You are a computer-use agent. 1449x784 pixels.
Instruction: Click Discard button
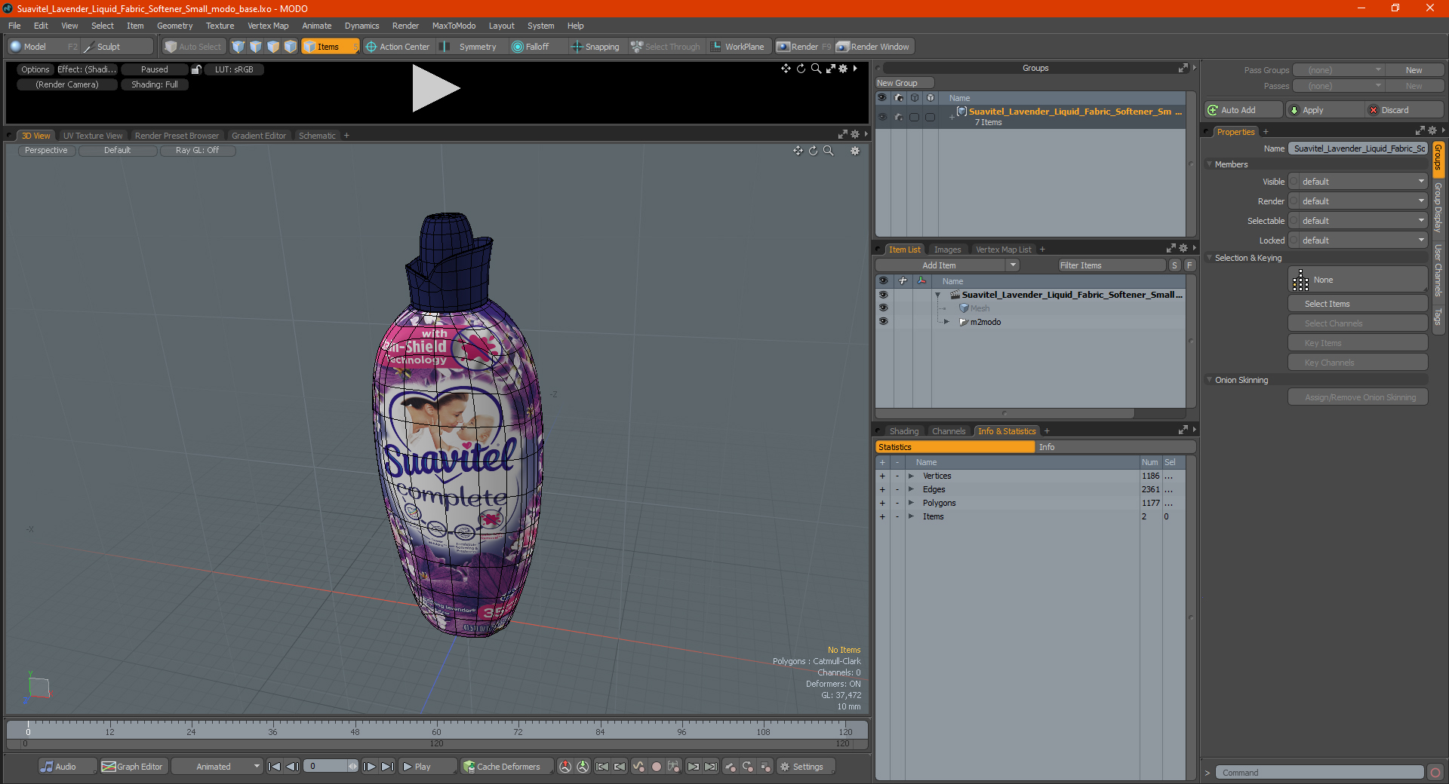pos(1404,110)
